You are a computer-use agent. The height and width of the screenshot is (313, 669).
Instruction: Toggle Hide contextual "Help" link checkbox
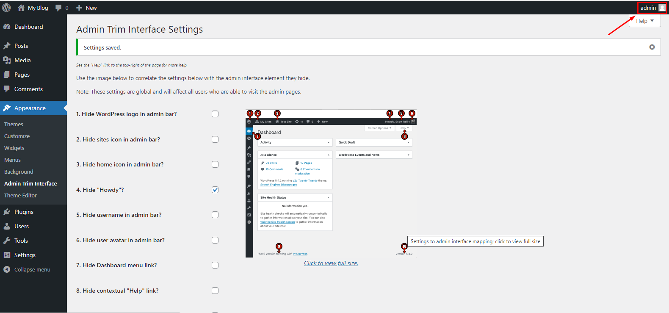coord(215,291)
